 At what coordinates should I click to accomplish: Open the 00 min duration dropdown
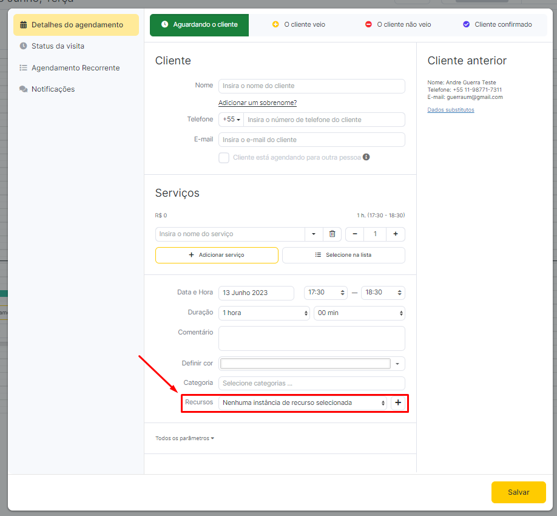coord(359,313)
